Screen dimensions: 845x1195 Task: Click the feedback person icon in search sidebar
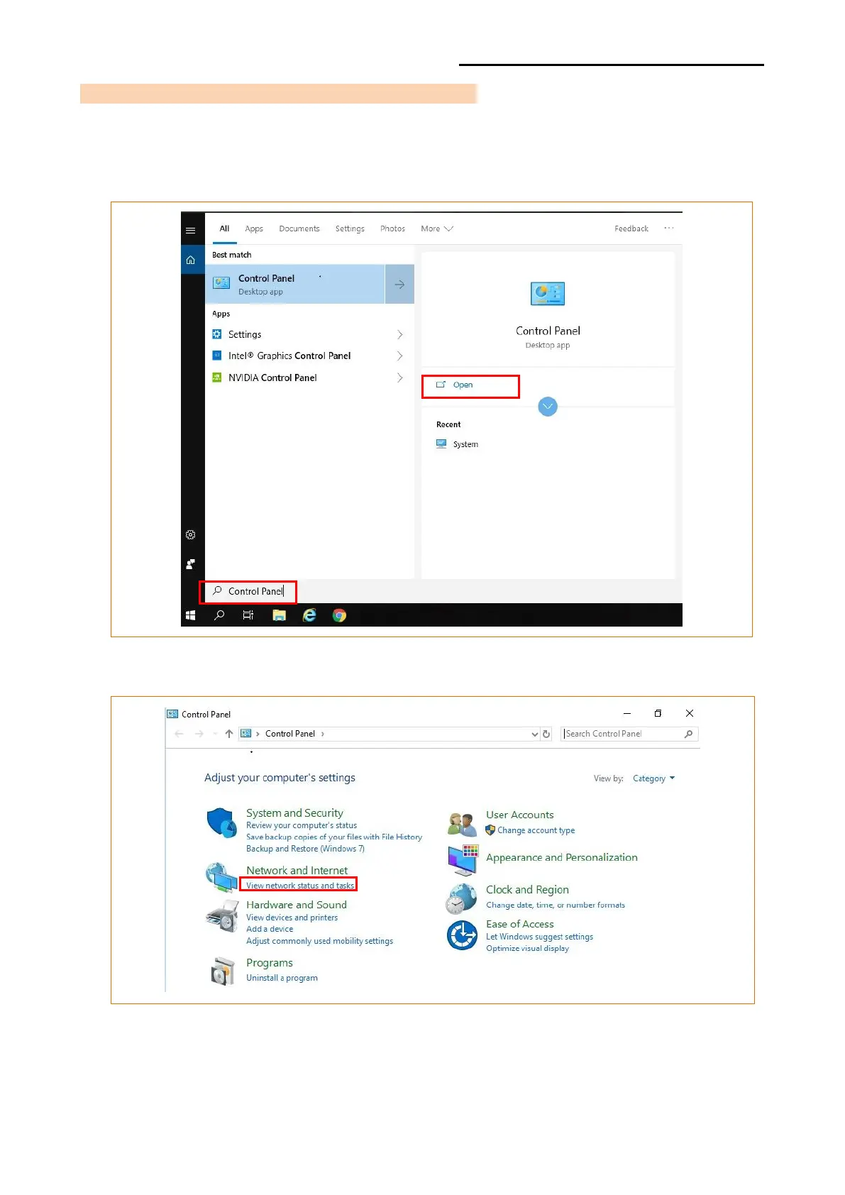[190, 564]
